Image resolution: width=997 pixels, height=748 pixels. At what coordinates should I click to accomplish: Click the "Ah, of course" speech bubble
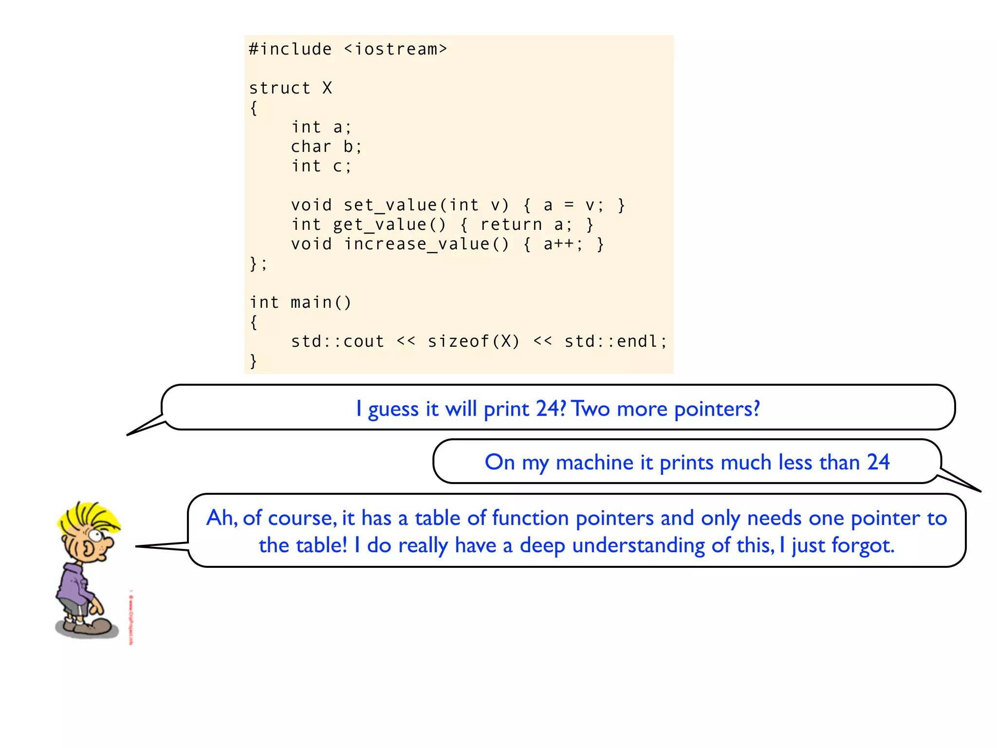[576, 531]
